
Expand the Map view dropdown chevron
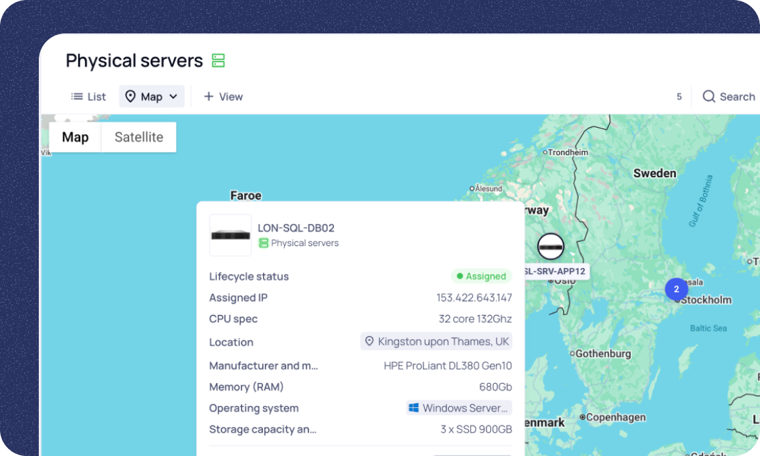pyautogui.click(x=173, y=97)
